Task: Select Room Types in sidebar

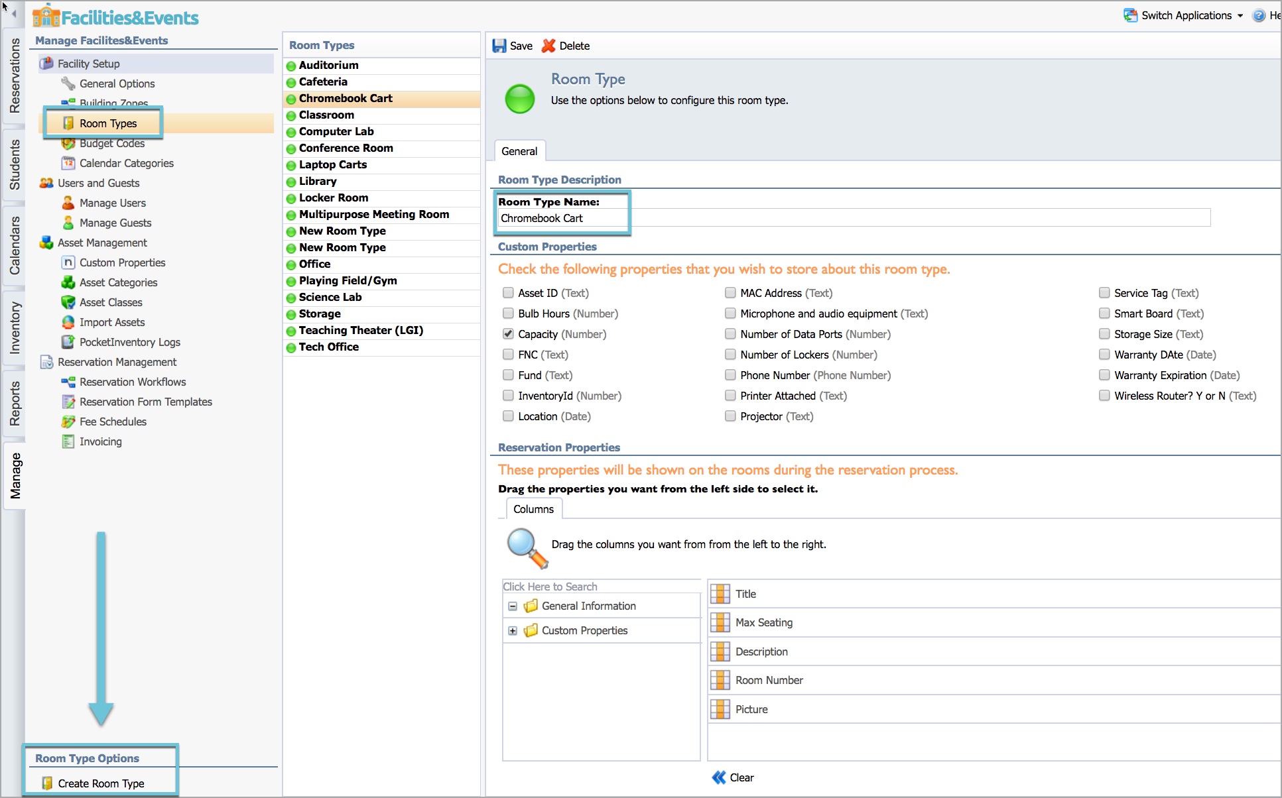Action: coord(108,123)
